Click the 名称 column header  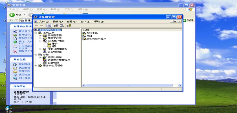pyautogui.click(x=132, y=30)
